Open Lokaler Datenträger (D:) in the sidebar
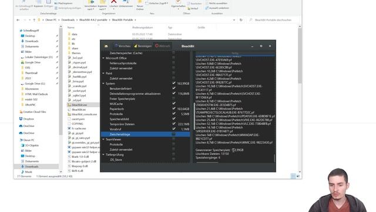 tap(36, 57)
